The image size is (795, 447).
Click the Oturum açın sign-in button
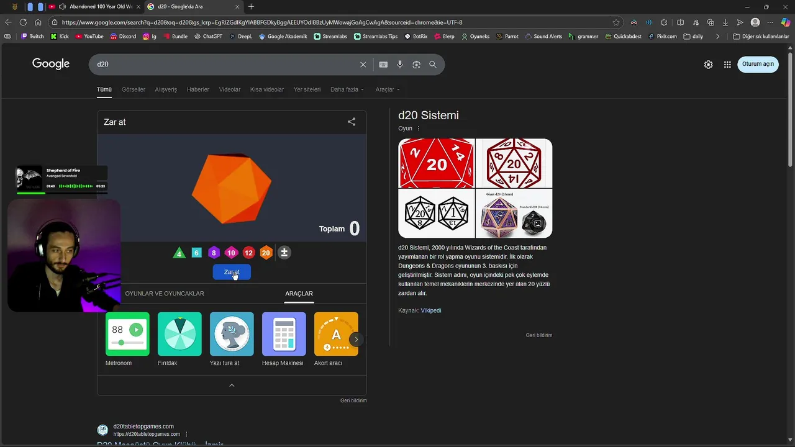pyautogui.click(x=758, y=64)
